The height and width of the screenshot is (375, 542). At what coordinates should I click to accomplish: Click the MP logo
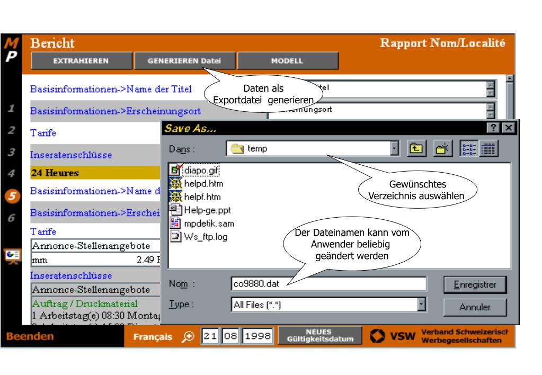[11, 49]
